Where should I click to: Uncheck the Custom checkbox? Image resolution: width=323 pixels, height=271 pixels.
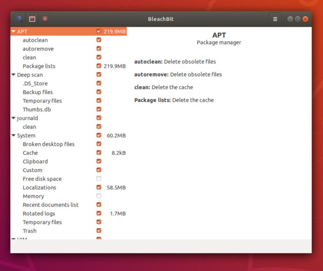click(99, 170)
